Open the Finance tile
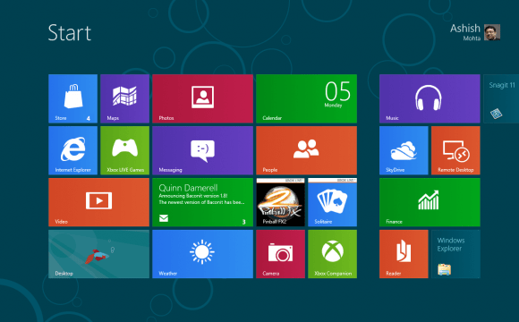 pos(430,202)
